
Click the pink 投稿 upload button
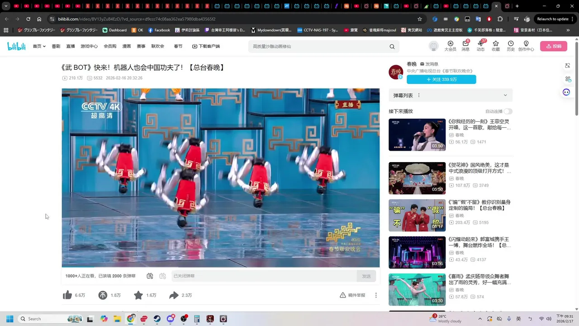tap(553, 46)
